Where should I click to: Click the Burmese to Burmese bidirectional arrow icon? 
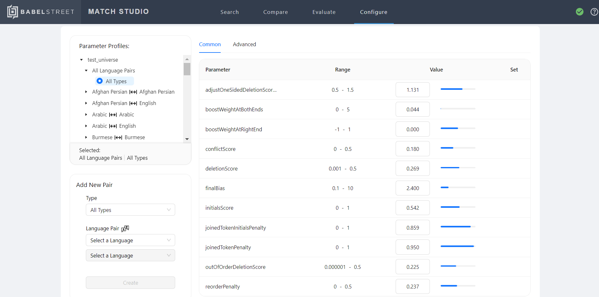pyautogui.click(x=118, y=138)
